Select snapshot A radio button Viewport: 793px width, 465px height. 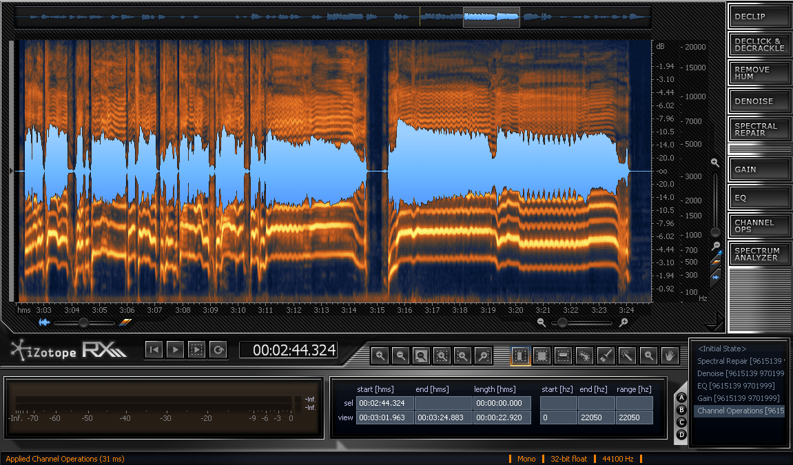[x=681, y=397]
